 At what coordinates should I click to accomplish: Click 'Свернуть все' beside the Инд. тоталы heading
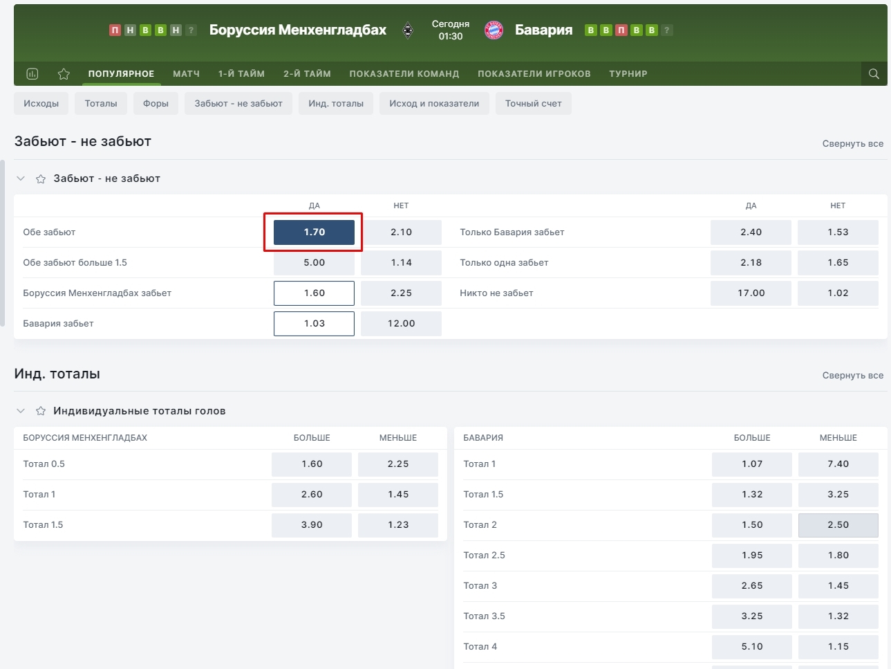pyautogui.click(x=853, y=375)
